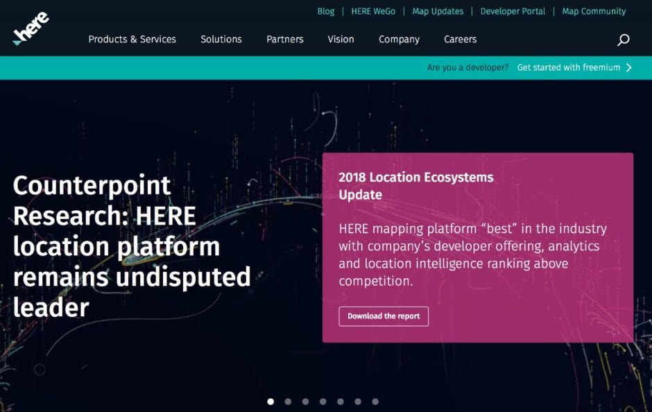Click Get started with freemium

569,67
